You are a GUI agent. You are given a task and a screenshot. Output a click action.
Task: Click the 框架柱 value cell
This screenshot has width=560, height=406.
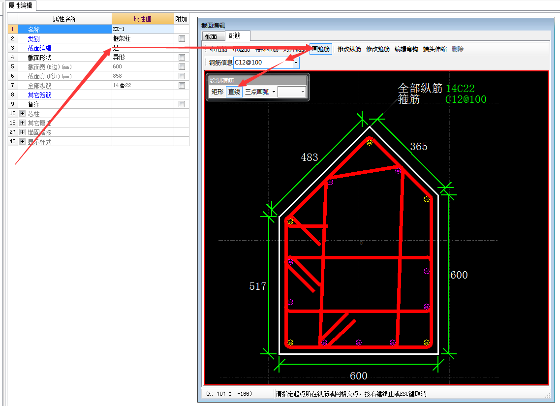(x=143, y=38)
